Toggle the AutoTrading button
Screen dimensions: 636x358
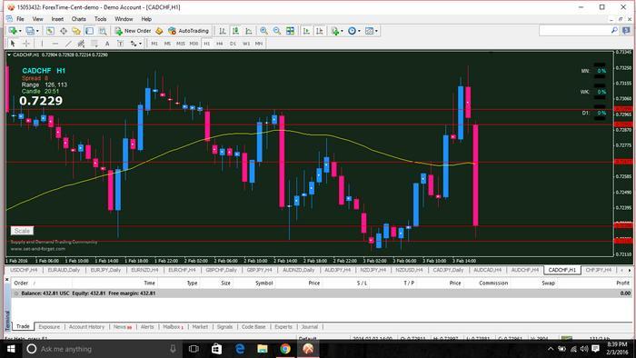pos(188,31)
